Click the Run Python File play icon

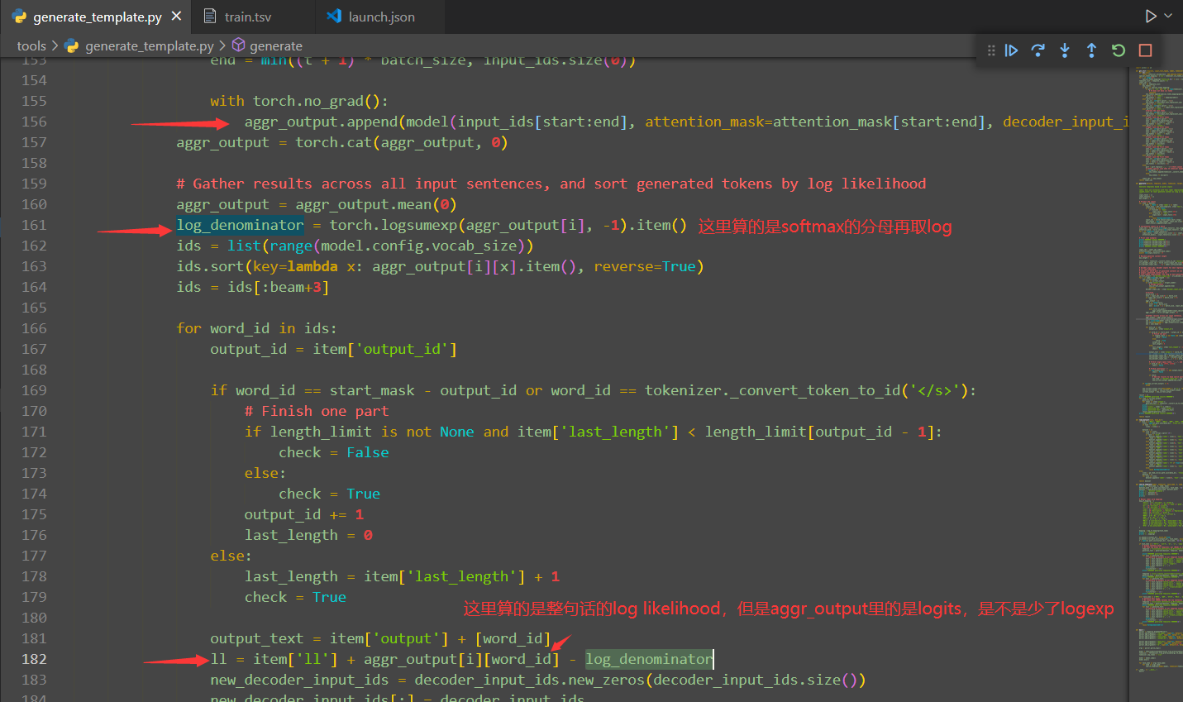tap(1151, 16)
